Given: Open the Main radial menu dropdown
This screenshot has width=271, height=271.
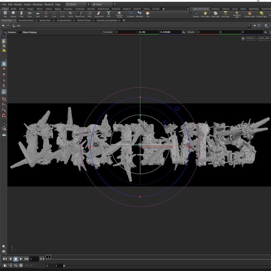Looking at the screenshot, I should [x=103, y=5].
